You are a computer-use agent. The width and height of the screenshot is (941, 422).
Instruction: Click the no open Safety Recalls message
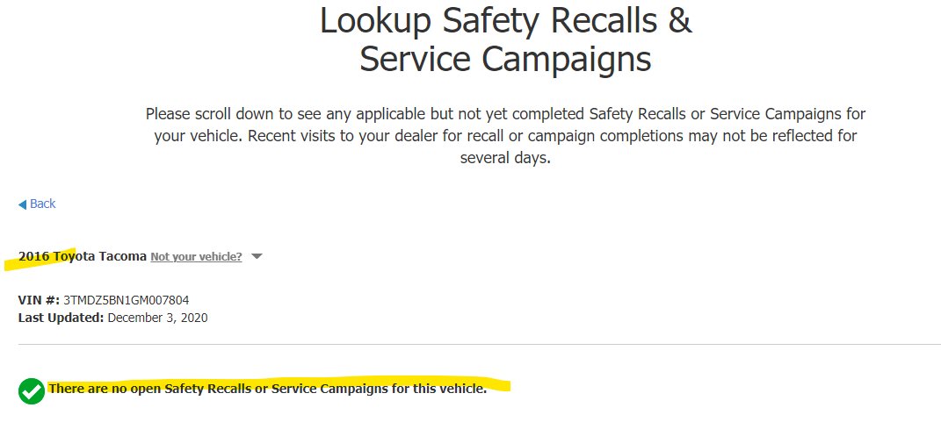click(x=268, y=389)
